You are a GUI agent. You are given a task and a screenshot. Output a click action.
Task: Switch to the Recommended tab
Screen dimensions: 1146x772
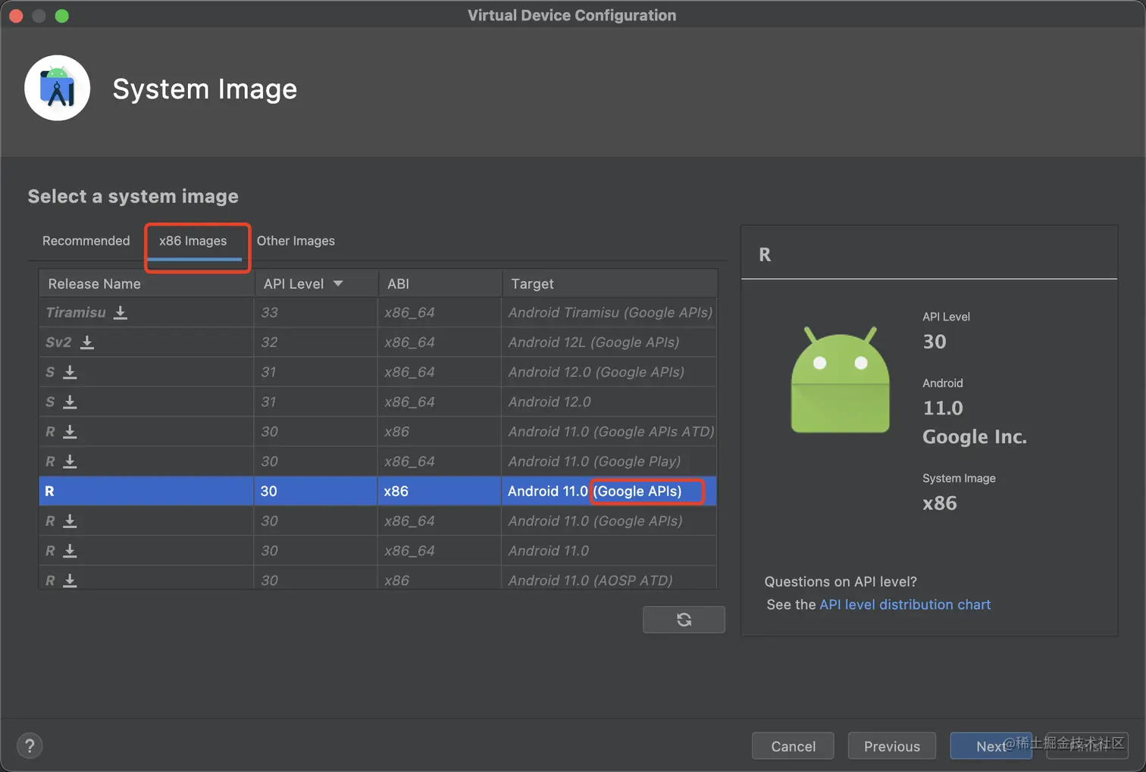[x=86, y=241]
